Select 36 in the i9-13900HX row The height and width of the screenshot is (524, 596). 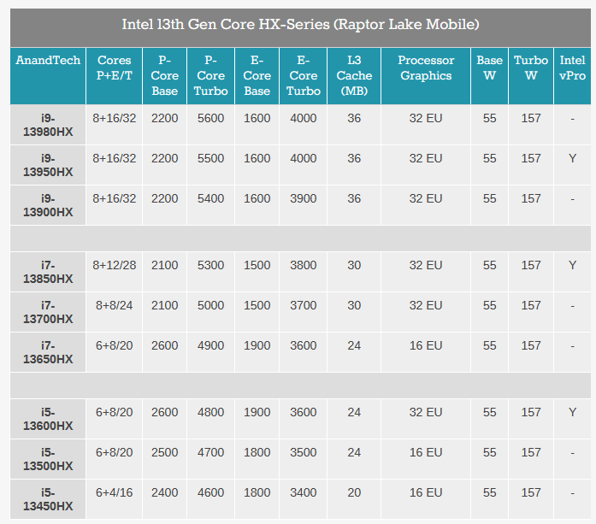pyautogui.click(x=354, y=198)
